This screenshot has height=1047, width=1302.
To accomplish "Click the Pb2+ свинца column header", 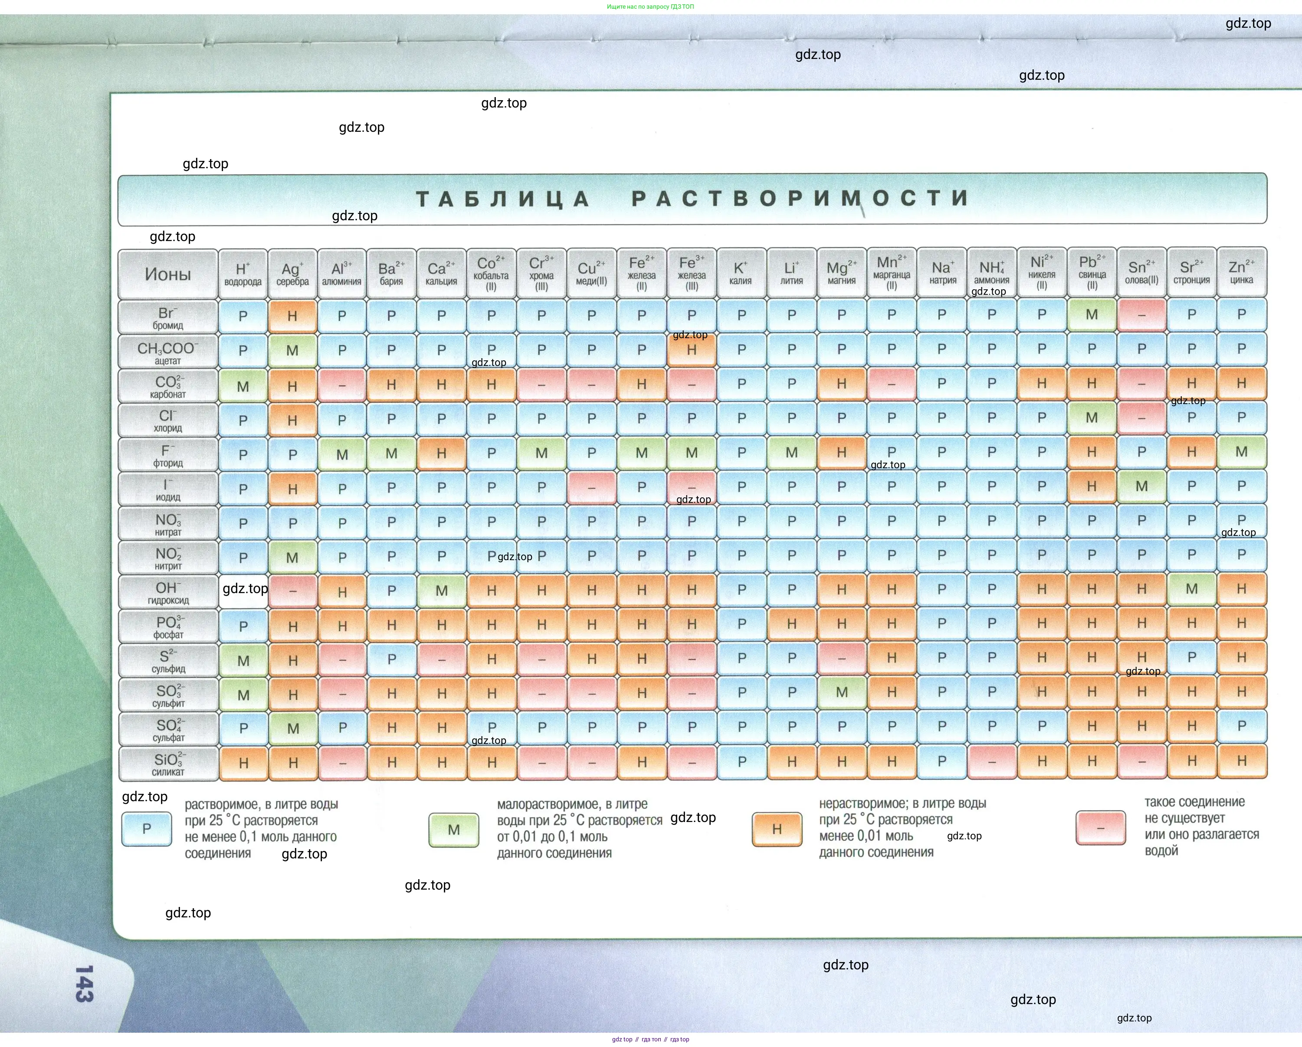I will point(1092,273).
